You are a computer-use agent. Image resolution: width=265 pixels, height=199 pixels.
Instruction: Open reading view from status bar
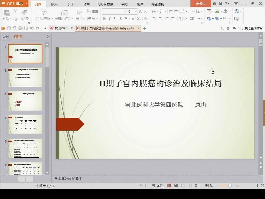[183, 186]
